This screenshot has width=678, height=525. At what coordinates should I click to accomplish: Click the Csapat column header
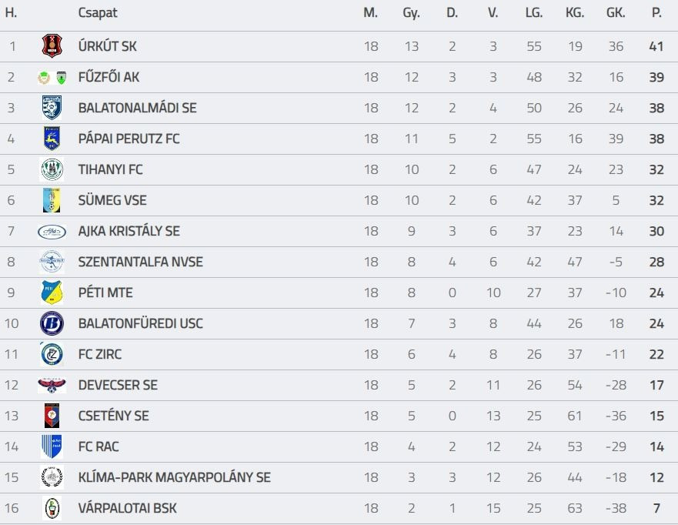click(98, 13)
